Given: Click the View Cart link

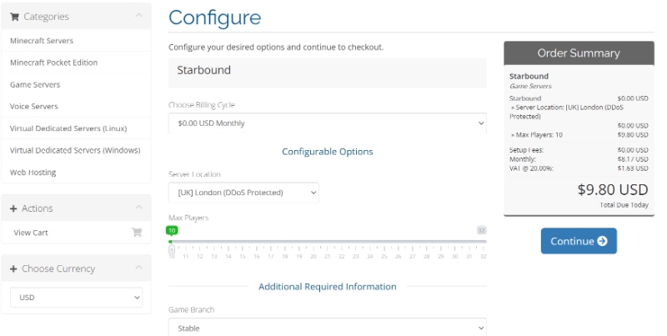Looking at the screenshot, I should point(31,233).
